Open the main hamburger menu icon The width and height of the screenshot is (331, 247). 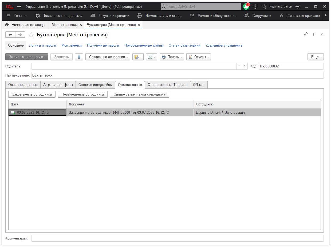[x=19, y=6]
